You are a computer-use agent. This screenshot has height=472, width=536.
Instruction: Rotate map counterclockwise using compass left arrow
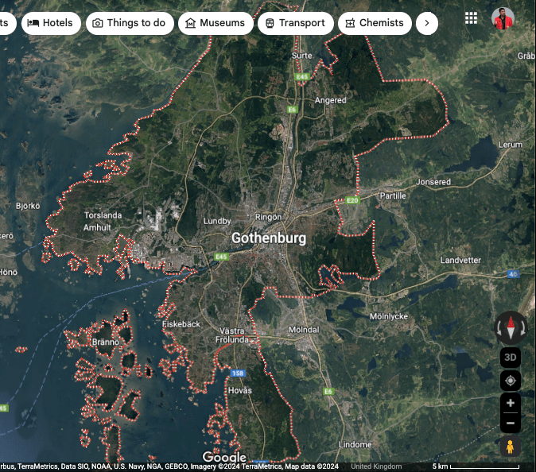(x=499, y=327)
